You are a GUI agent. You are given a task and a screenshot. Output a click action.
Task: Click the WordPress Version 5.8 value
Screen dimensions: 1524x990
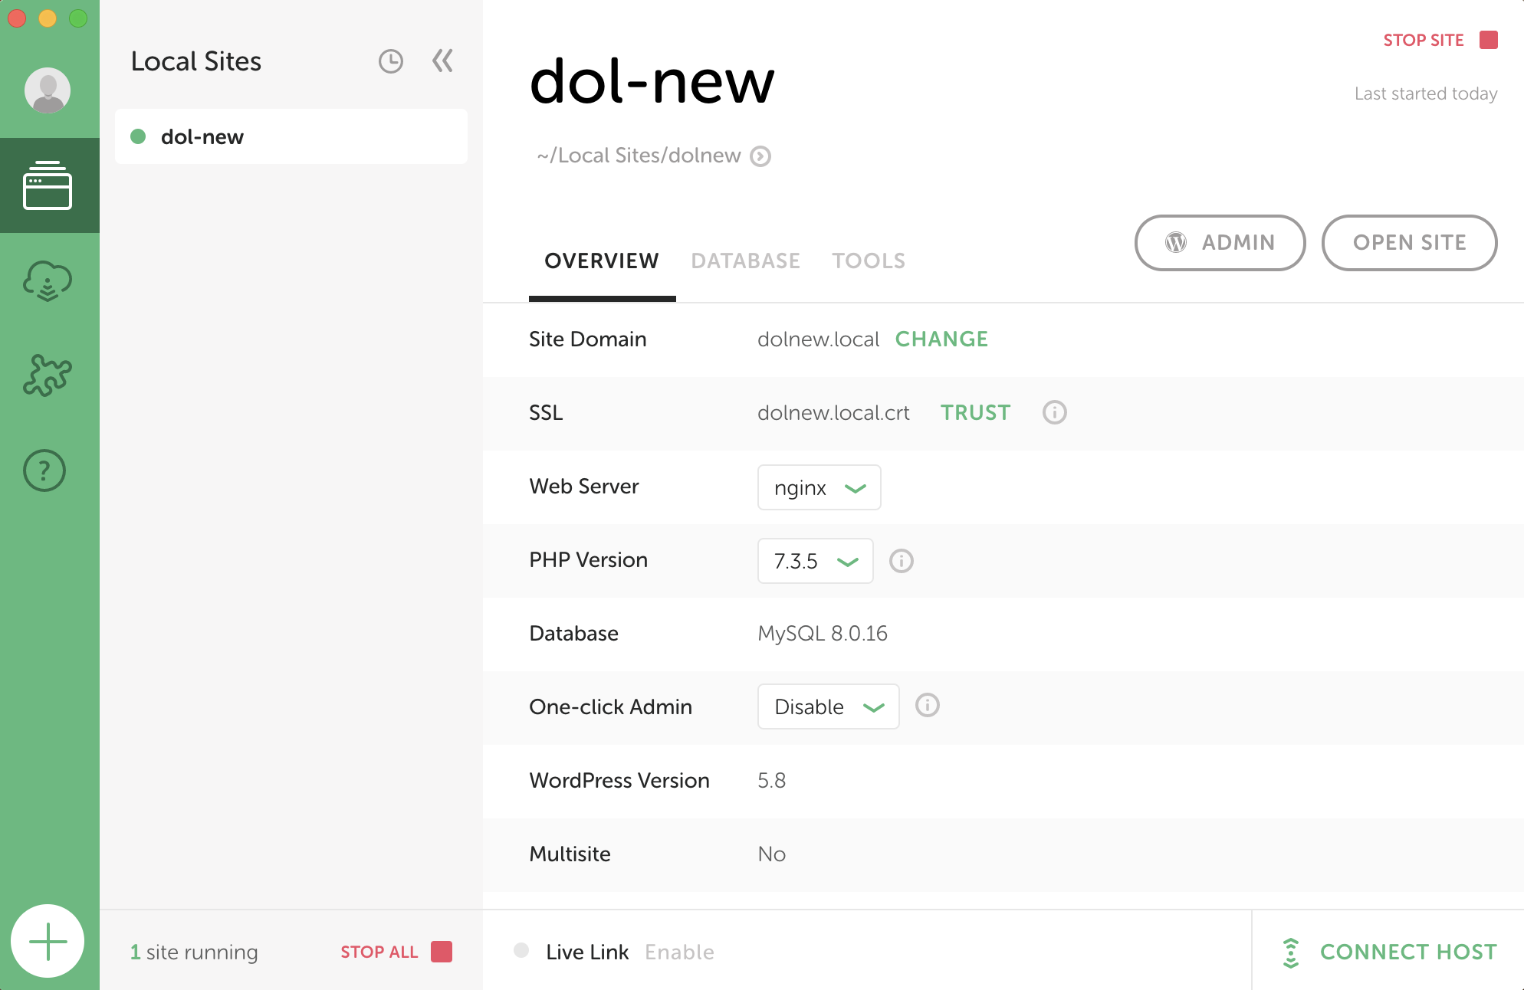pos(771,781)
